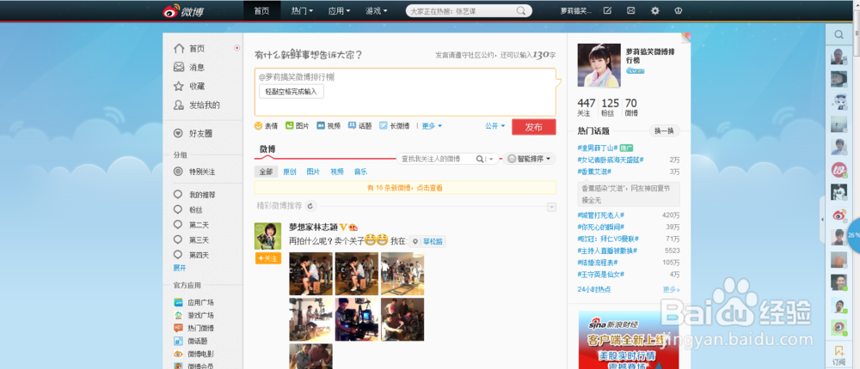Refresh 精彩微博推荐 recommendations

point(310,207)
